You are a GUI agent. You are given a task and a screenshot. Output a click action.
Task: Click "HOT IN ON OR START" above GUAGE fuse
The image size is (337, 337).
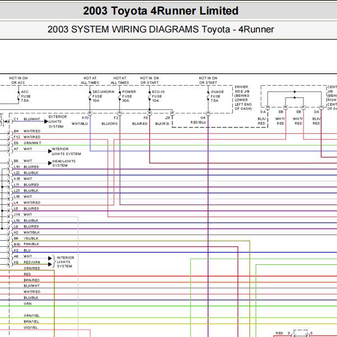pyautogui.click(x=208, y=81)
